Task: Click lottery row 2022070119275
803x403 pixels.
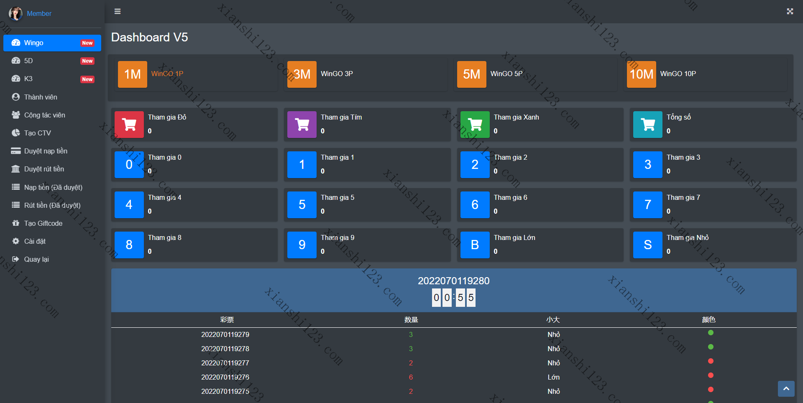Action: pyautogui.click(x=454, y=391)
